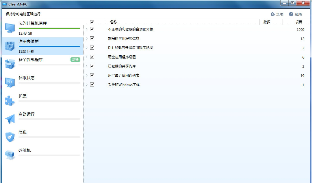The width and height of the screenshot is (312, 190).
Task: Uncheck 用户最近使用的列表 checkbox
Action: pyautogui.click(x=92, y=75)
